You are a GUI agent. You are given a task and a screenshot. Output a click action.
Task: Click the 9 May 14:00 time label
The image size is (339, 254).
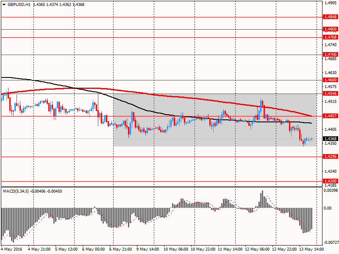tap(147, 249)
